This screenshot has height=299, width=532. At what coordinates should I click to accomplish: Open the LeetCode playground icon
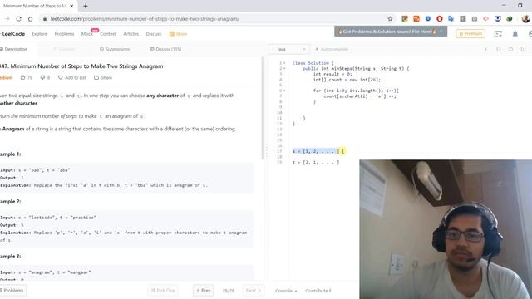498,34
